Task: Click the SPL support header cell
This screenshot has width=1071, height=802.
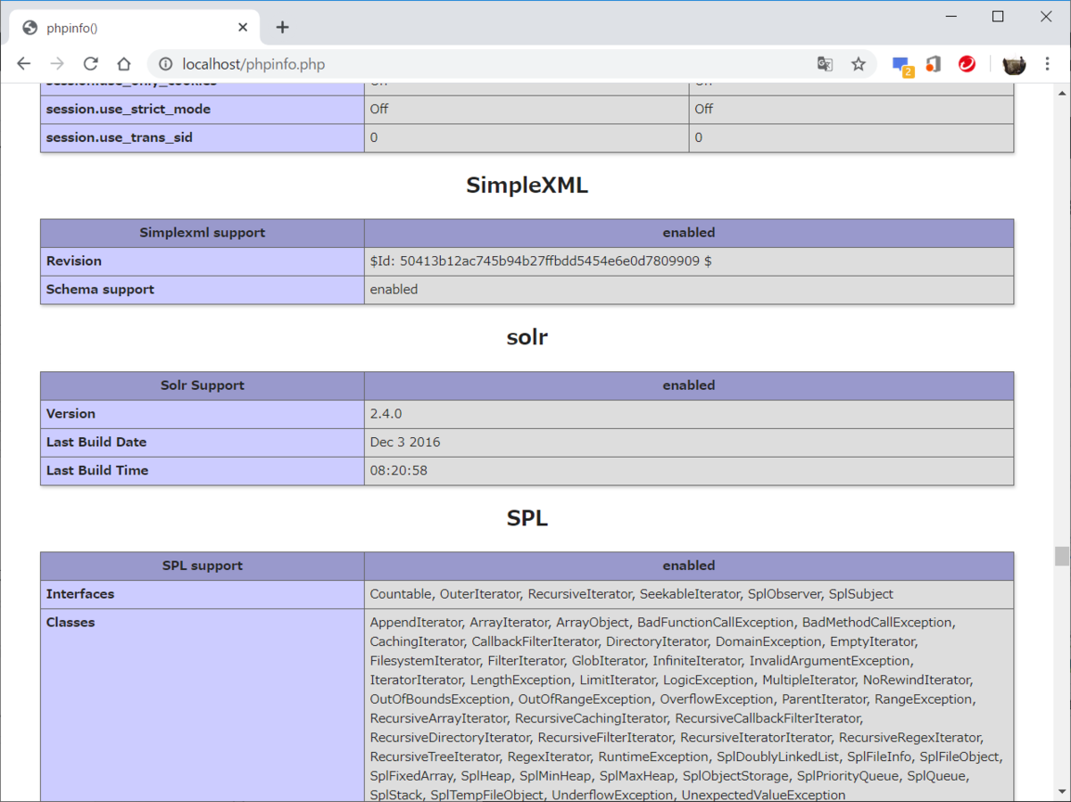Action: (x=203, y=566)
